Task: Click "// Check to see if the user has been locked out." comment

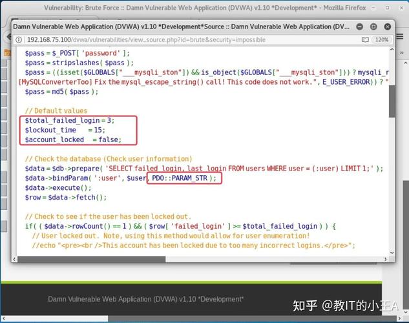Action: [108, 216]
